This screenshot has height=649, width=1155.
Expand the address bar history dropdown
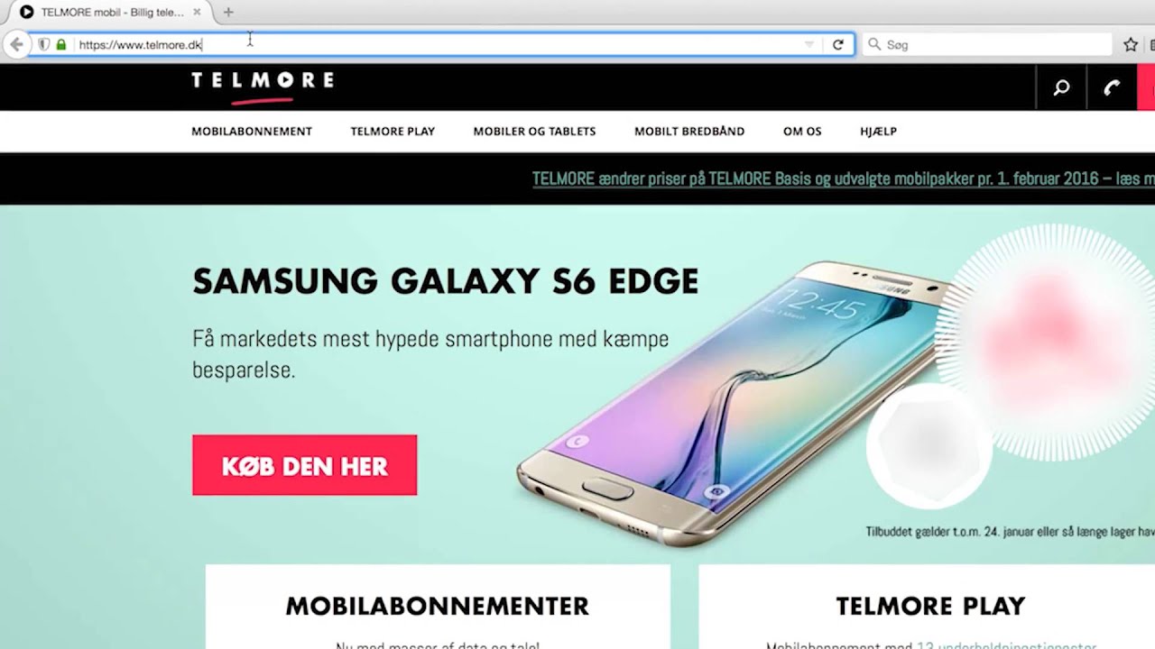(809, 44)
